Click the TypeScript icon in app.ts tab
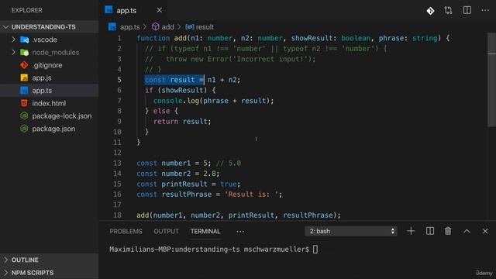 pyautogui.click(x=108, y=10)
